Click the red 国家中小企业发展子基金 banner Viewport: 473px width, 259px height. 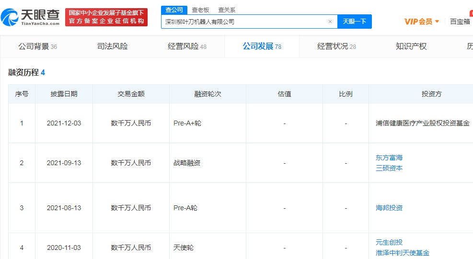pos(106,17)
